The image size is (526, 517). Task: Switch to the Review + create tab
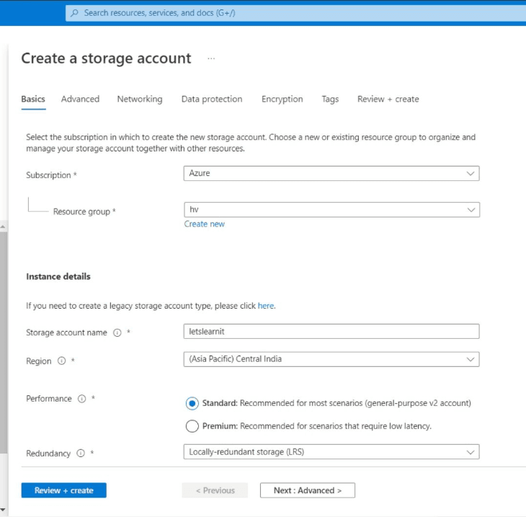tap(388, 99)
